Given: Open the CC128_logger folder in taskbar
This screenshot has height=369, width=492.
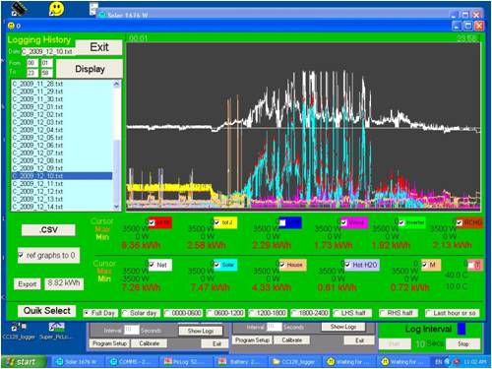Looking at the screenshot, I should 294,362.
